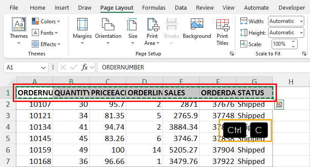Open the Width Automatic dropdown
This screenshot has height=167, width=310.
[x=286, y=21]
